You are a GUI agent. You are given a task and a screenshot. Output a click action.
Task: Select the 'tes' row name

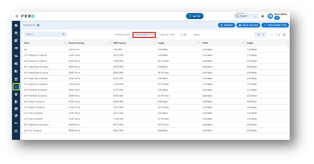point(25,49)
